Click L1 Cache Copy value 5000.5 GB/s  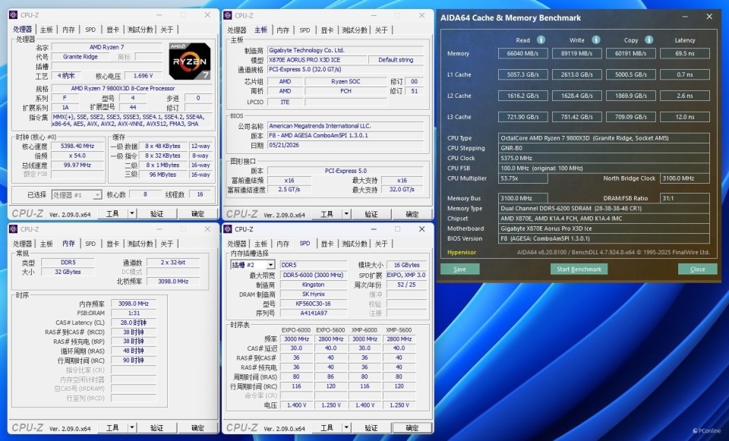[x=630, y=74]
